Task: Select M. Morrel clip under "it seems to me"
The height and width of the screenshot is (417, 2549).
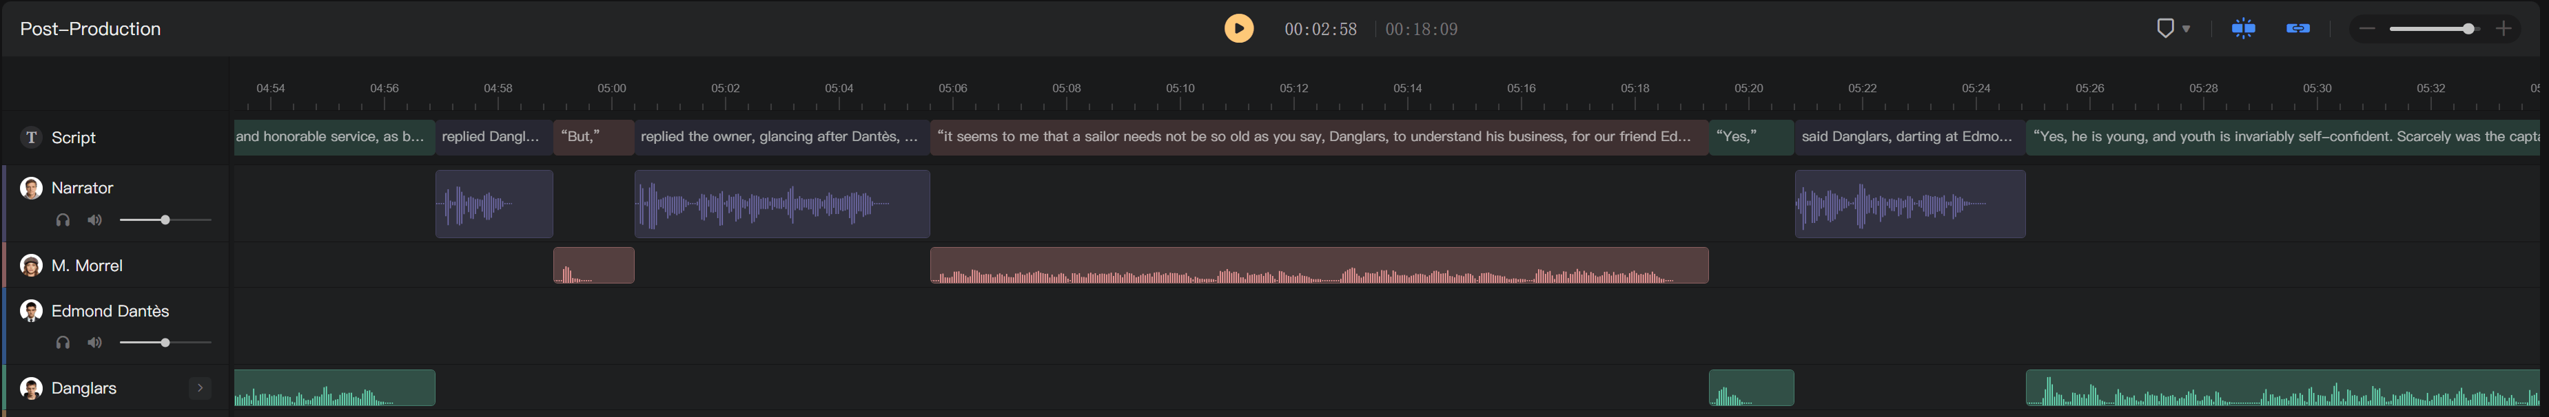Action: pyautogui.click(x=1319, y=265)
